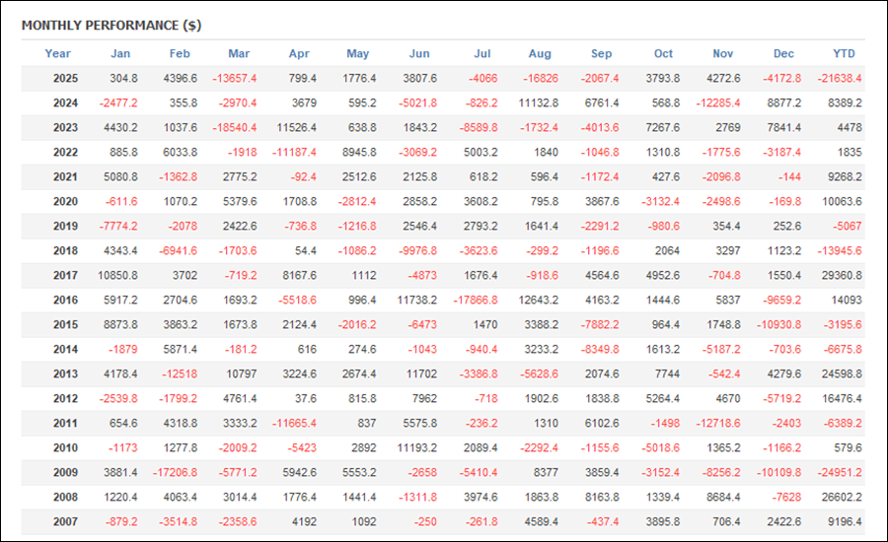Click the Year column header
The width and height of the screenshot is (888, 542).
coord(58,53)
